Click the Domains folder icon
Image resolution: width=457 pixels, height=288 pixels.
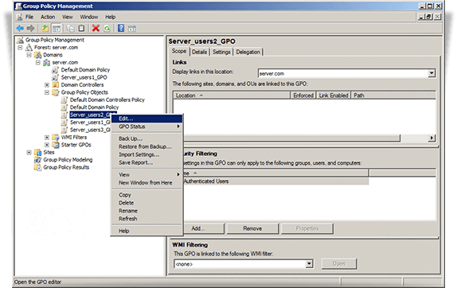[x=38, y=55]
